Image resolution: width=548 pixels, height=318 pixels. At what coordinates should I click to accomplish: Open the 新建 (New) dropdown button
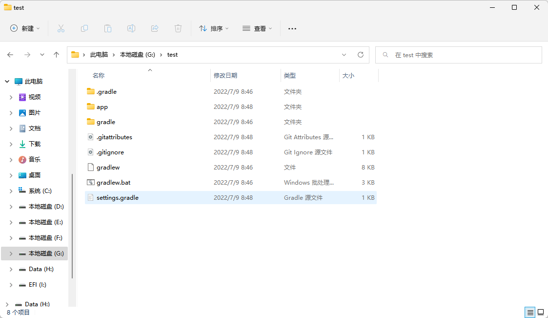click(x=25, y=28)
